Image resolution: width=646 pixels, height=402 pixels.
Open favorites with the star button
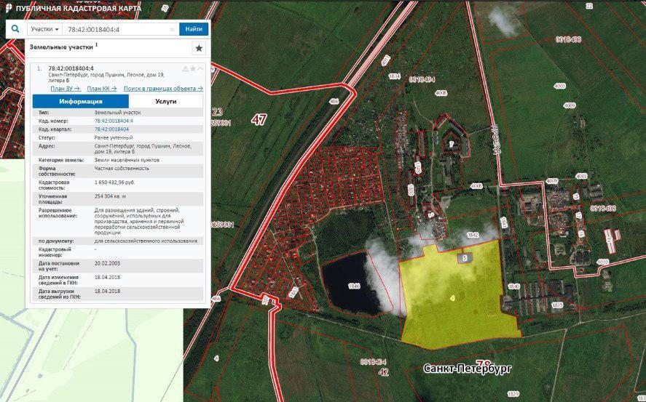tap(199, 49)
